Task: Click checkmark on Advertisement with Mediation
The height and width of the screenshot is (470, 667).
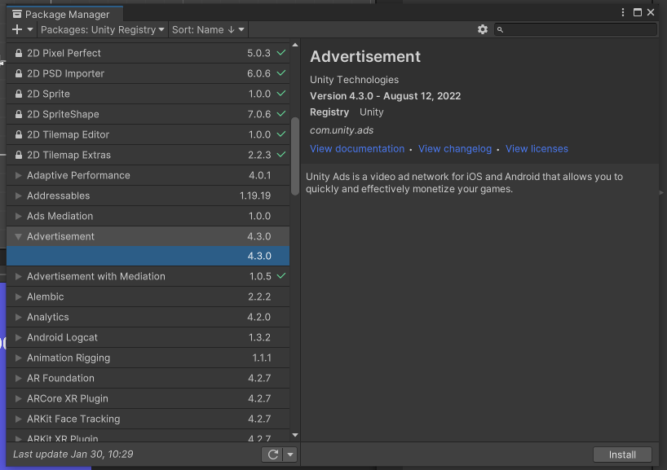Action: [x=281, y=276]
